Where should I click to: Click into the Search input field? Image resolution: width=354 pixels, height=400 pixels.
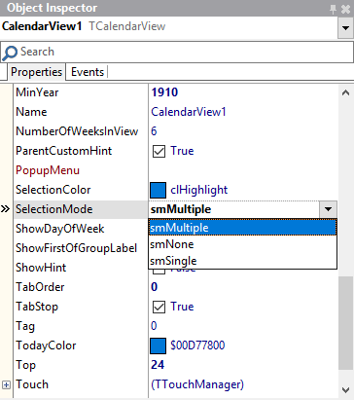177,52
